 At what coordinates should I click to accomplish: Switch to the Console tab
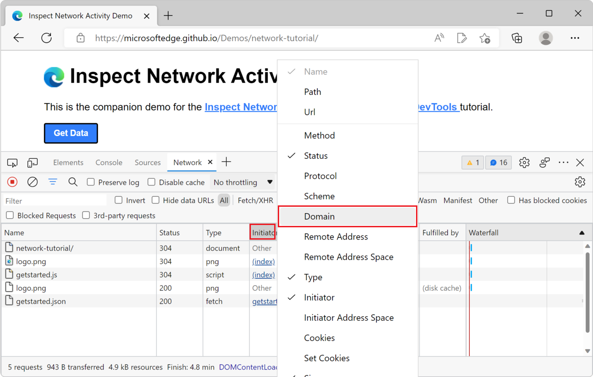tap(109, 162)
